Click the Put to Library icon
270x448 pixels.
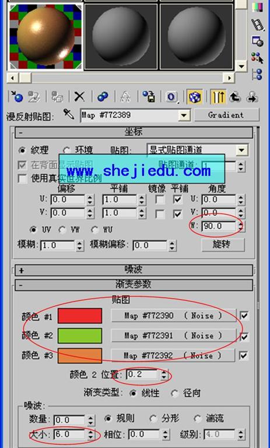pos(149,97)
